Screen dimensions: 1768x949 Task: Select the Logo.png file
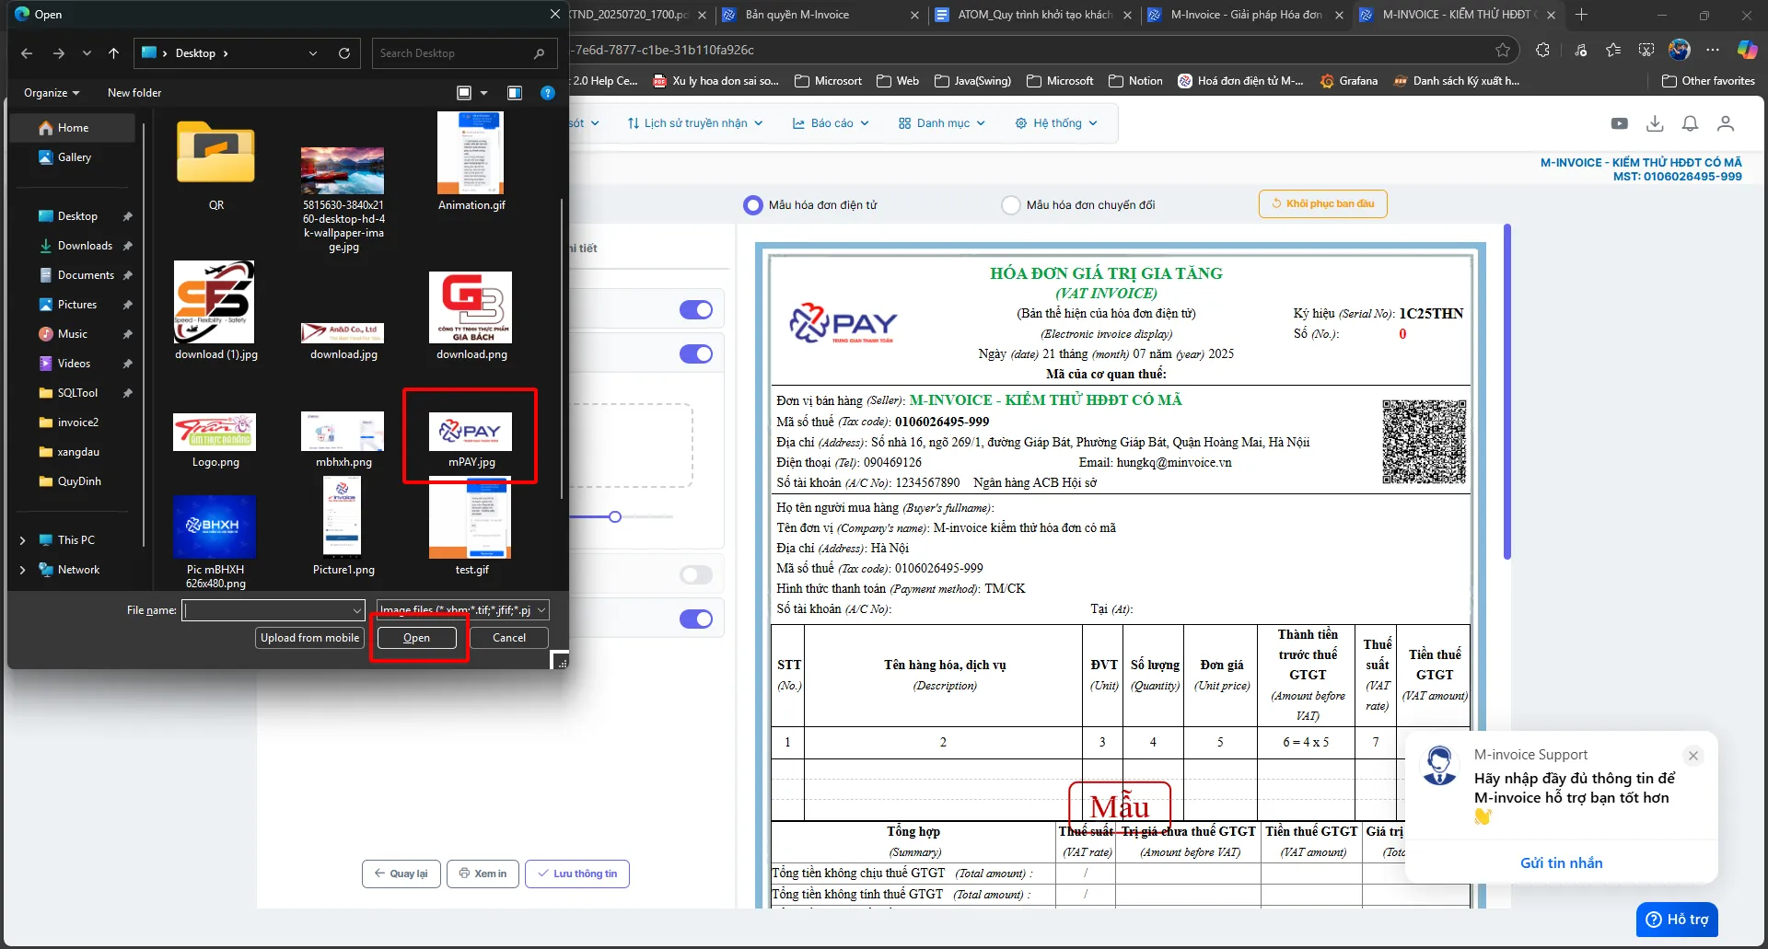click(x=215, y=440)
